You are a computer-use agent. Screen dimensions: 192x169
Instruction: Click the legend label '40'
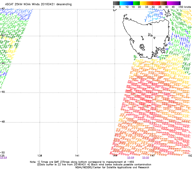tap(167, 7)
